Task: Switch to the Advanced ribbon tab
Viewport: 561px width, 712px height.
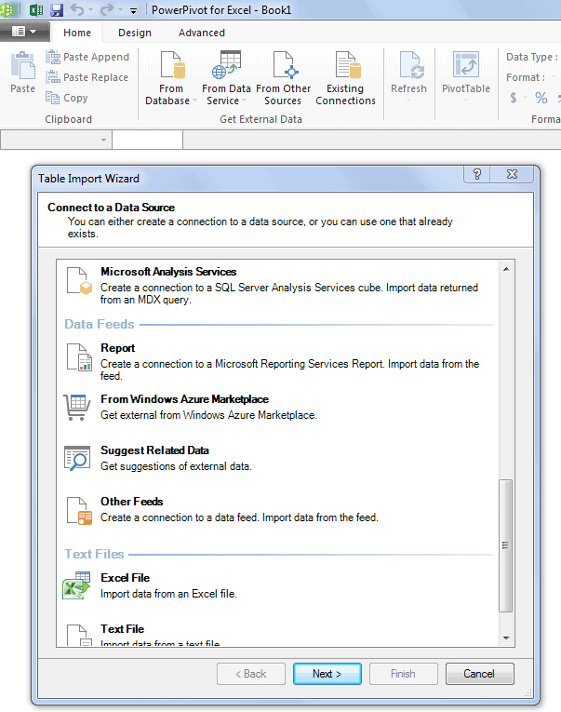Action: pyautogui.click(x=202, y=33)
